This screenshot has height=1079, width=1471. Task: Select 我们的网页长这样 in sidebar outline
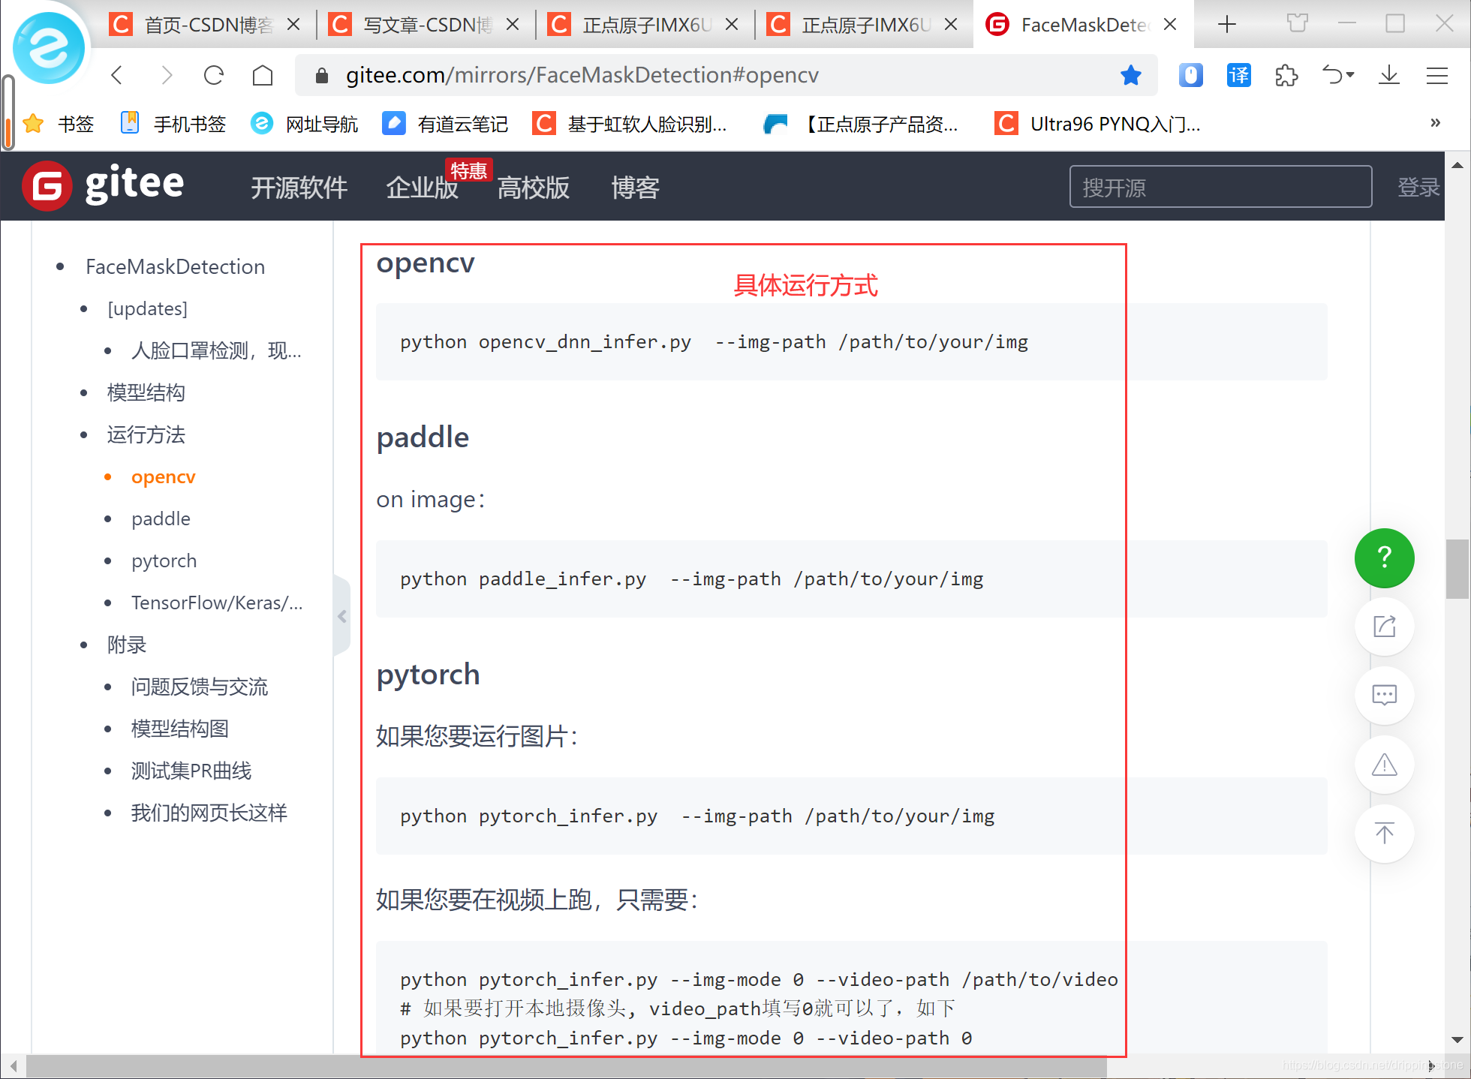(x=209, y=813)
